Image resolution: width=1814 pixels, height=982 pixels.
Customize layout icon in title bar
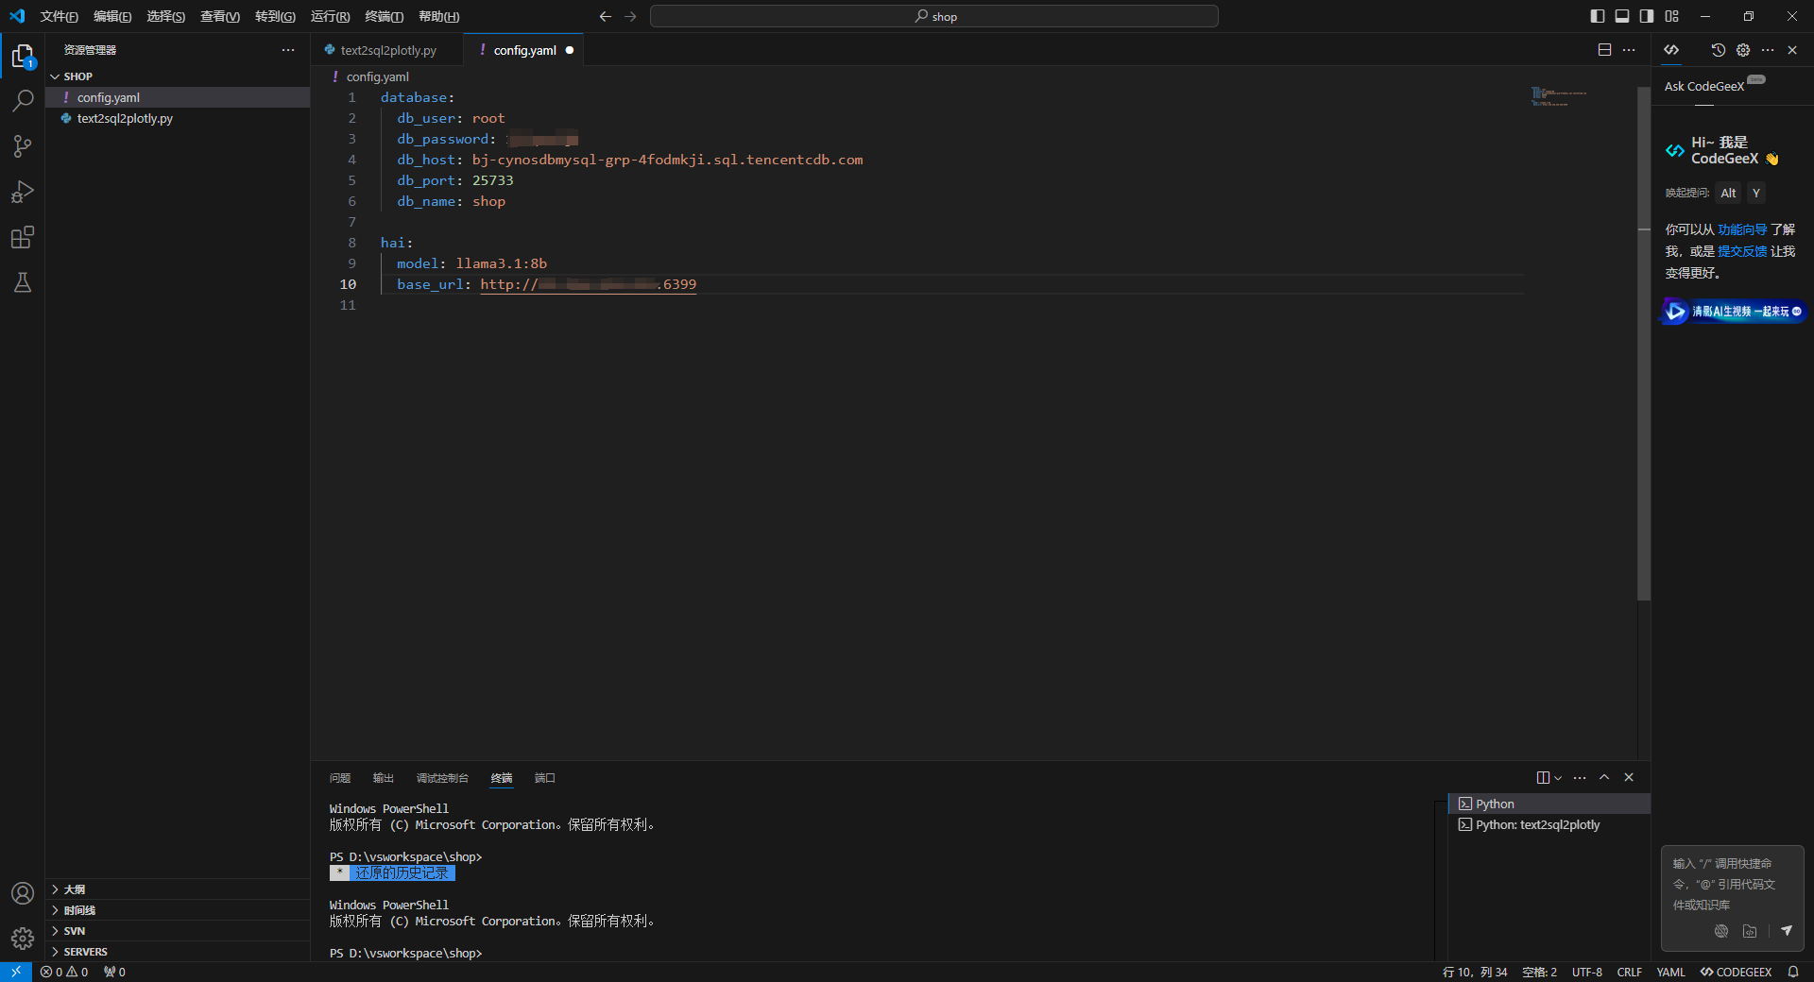[x=1672, y=16]
